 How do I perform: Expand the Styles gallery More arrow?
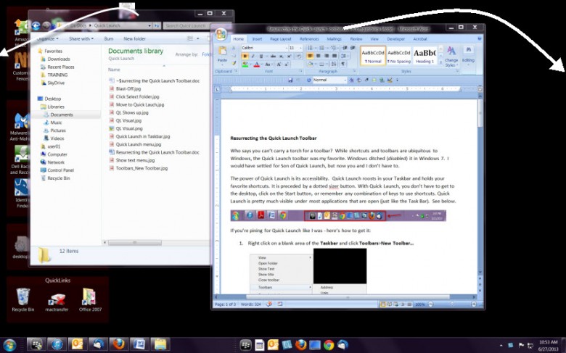[440, 63]
